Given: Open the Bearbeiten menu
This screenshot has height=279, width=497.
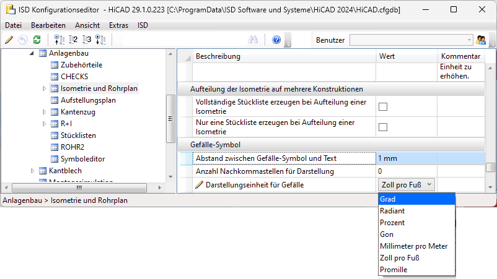Looking at the screenshot, I should 48,25.
